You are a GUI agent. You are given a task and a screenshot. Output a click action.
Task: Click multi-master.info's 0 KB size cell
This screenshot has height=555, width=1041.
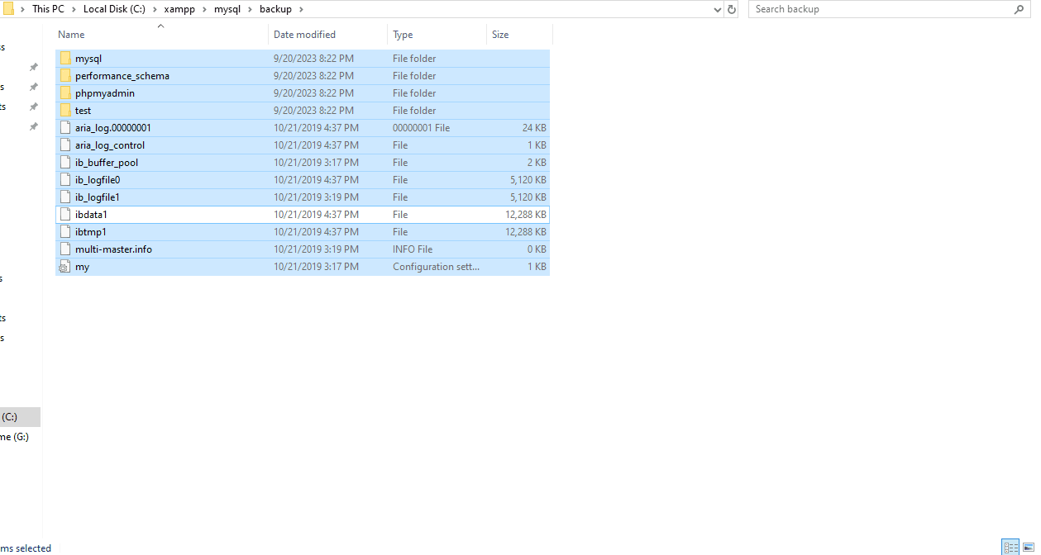click(537, 249)
